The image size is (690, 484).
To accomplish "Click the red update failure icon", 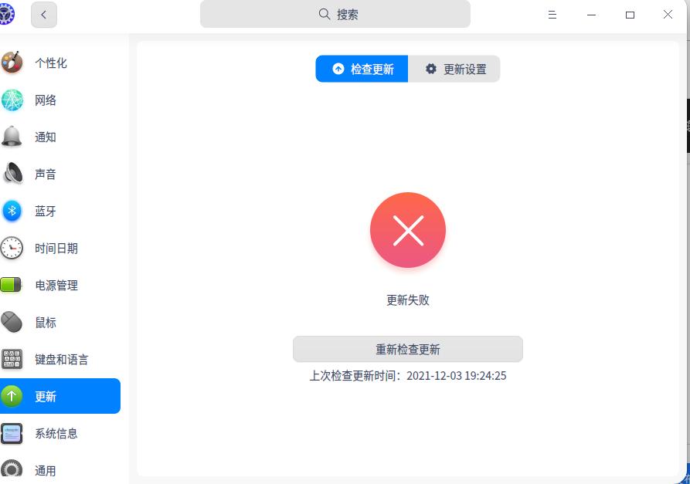I will (407, 230).
